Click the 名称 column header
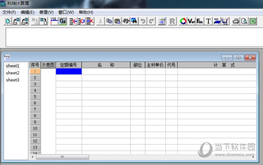263x165 pixels. 106,65
